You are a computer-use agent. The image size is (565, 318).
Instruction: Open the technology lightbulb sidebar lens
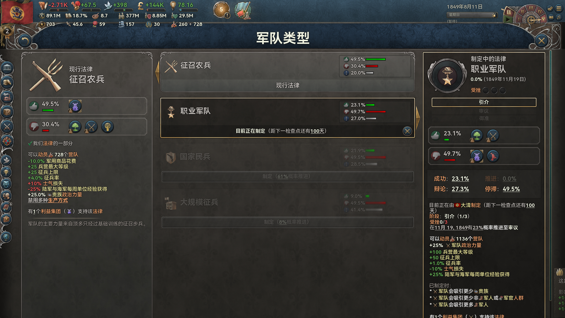click(6, 172)
